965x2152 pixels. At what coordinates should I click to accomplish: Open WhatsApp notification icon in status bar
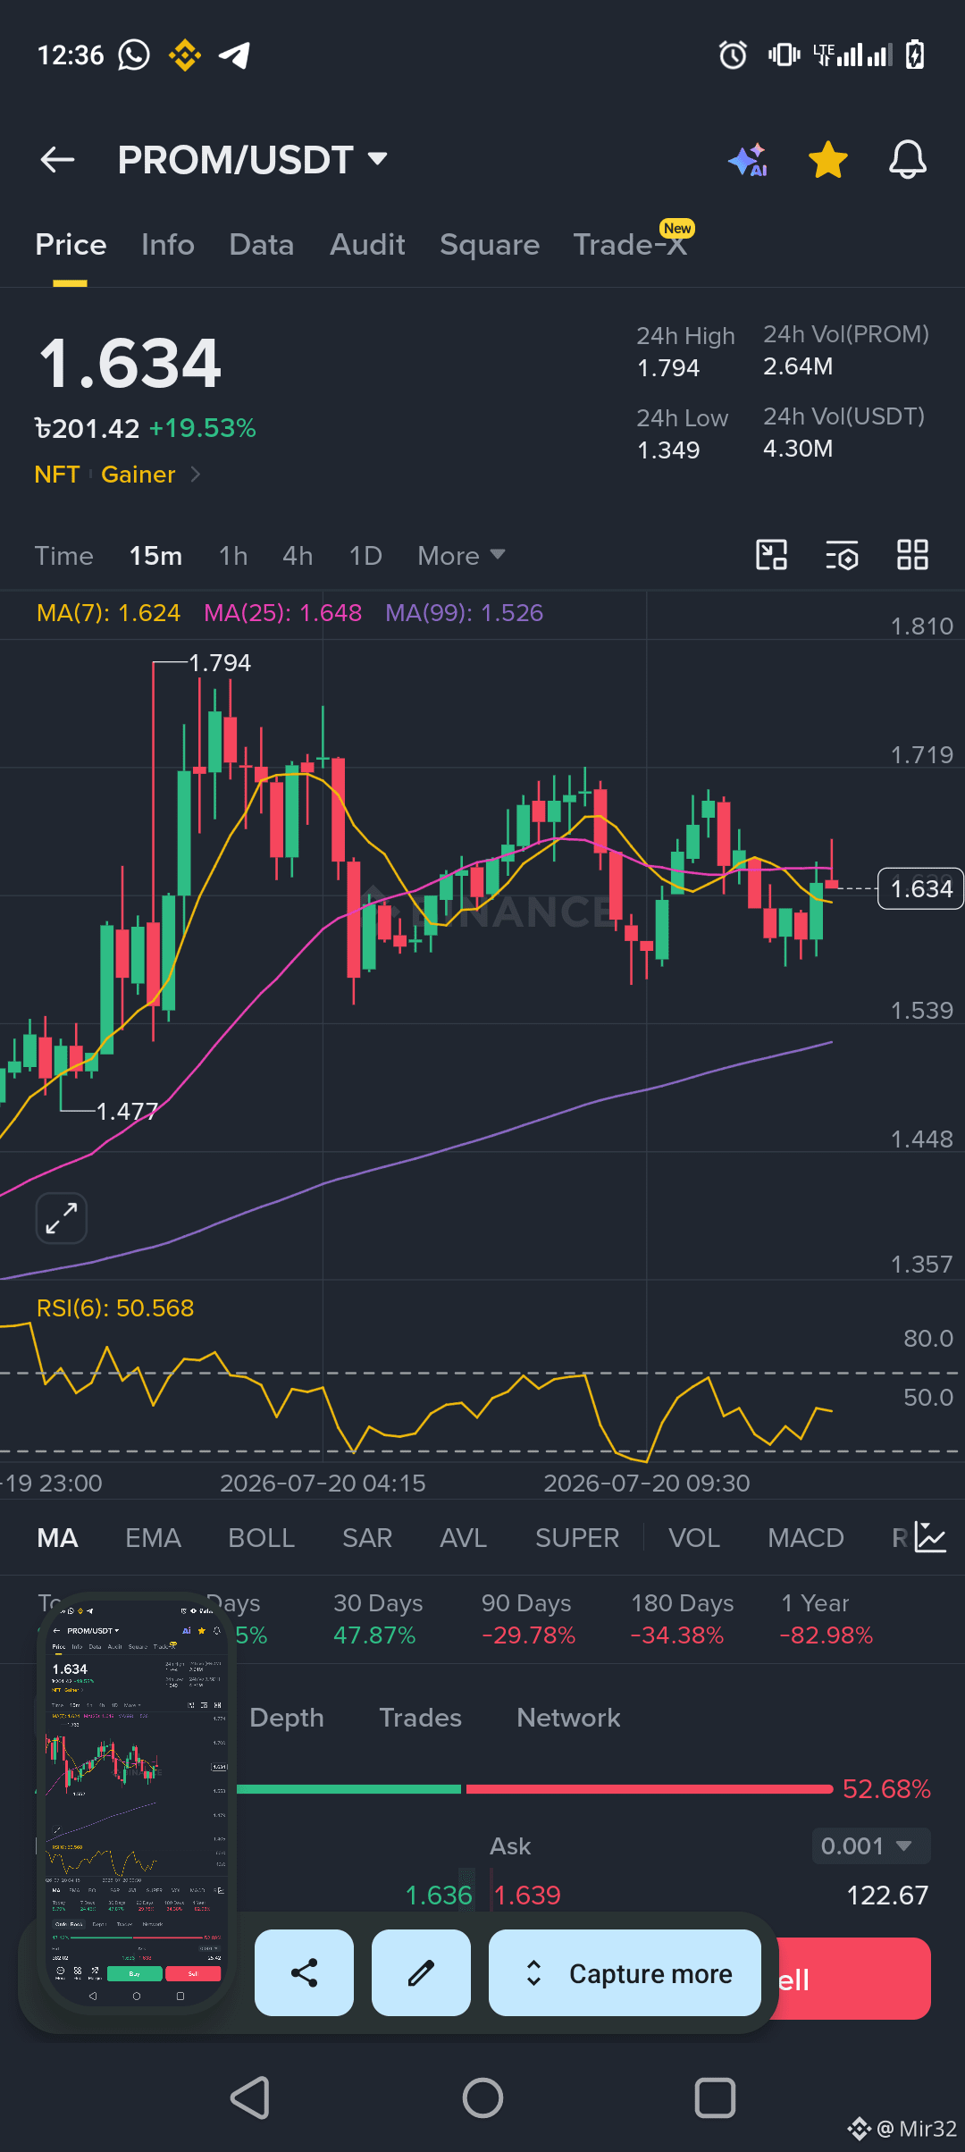coord(134,55)
